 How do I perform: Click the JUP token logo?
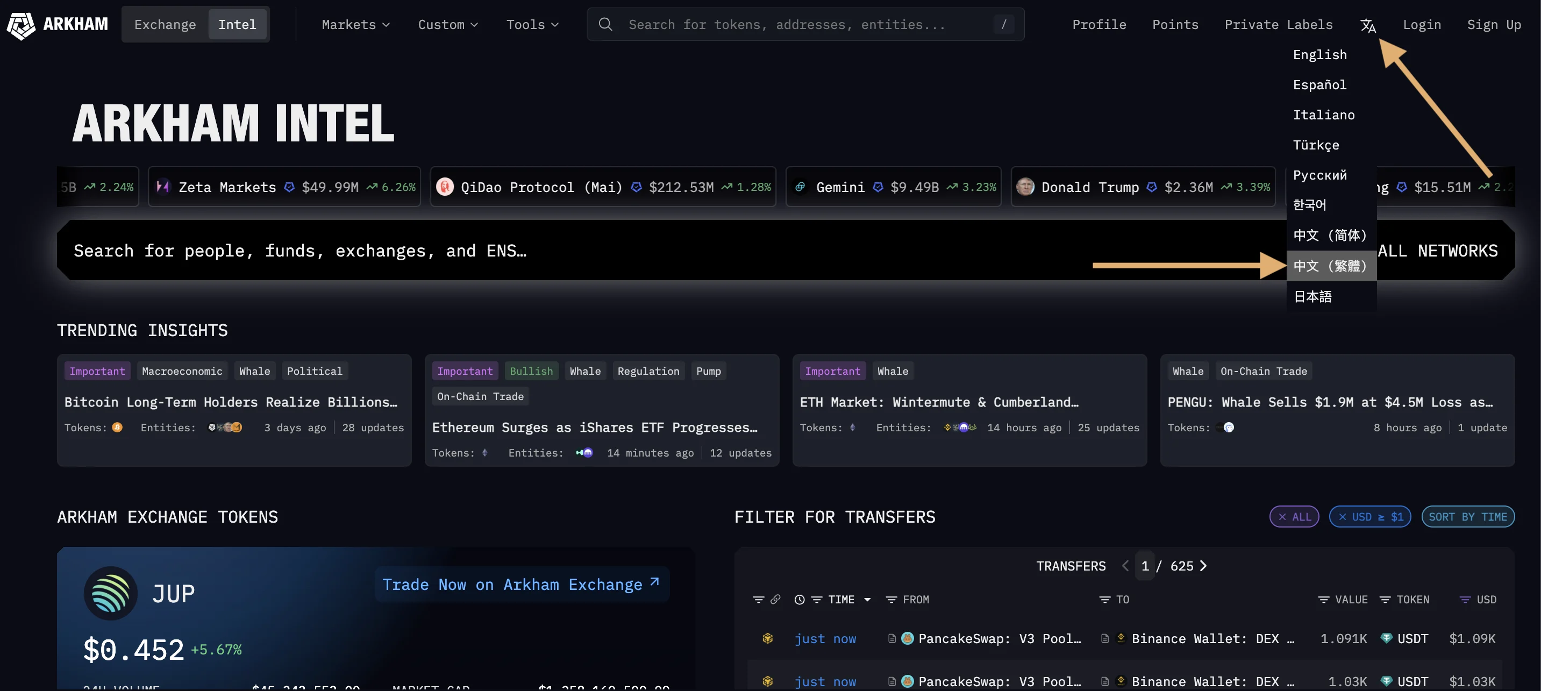tap(111, 594)
